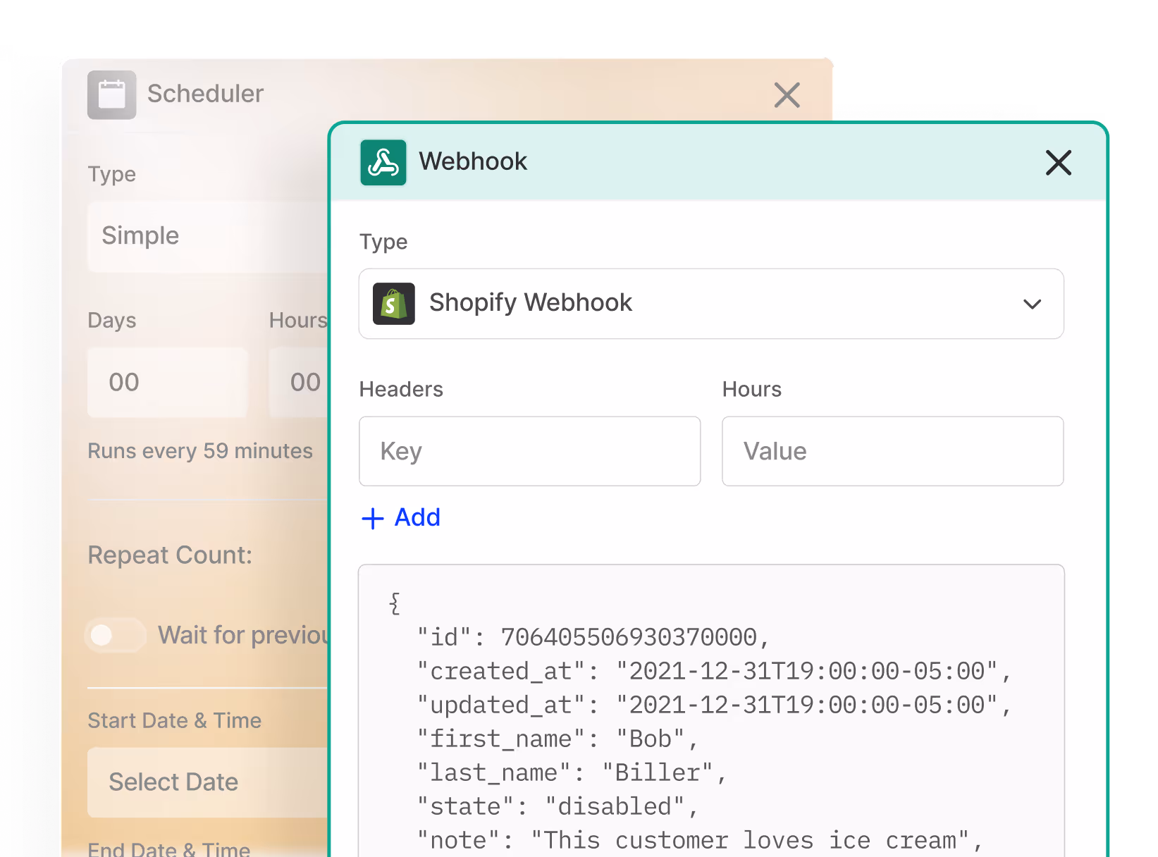The image size is (1158, 857).
Task: Open the Simple type dropdown in Scheduler
Action: (x=208, y=236)
